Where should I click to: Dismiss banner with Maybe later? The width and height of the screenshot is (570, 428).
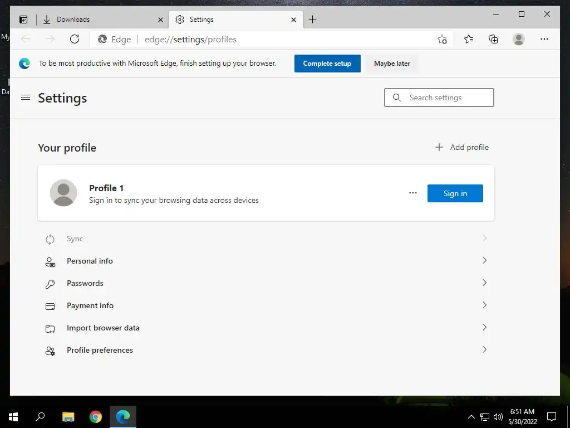click(392, 64)
